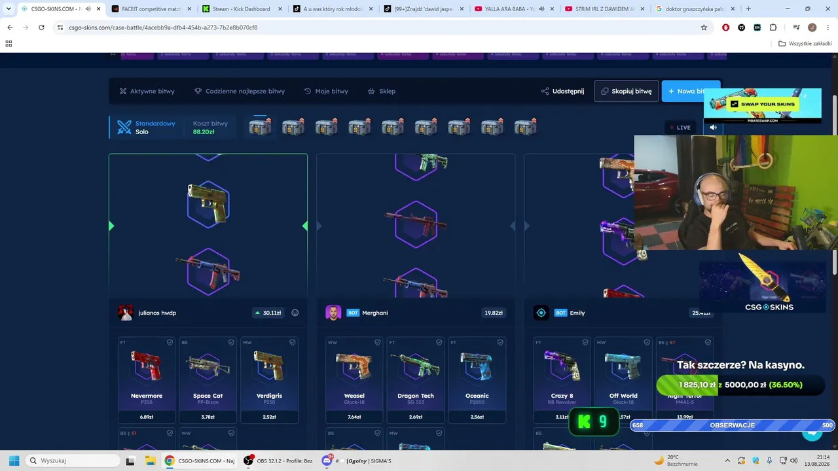Show hidden system tray icons

(727, 461)
